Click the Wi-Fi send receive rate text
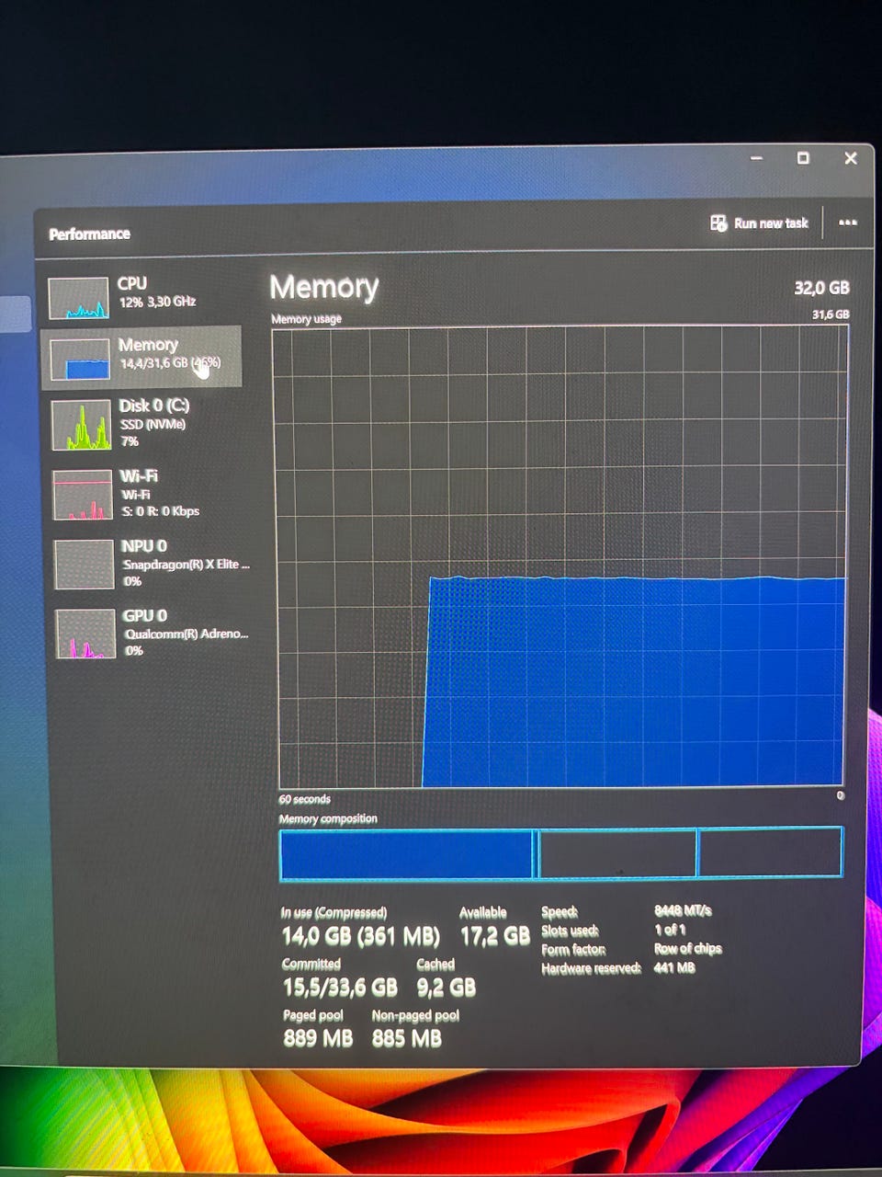 pos(161,511)
